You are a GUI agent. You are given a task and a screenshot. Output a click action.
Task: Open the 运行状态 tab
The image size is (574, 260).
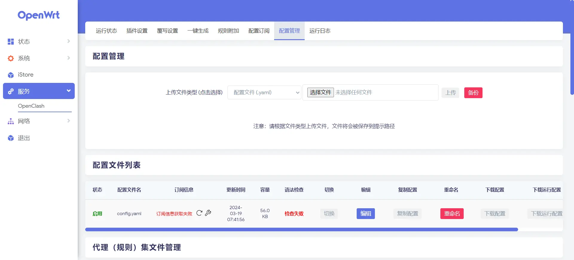[106, 31]
